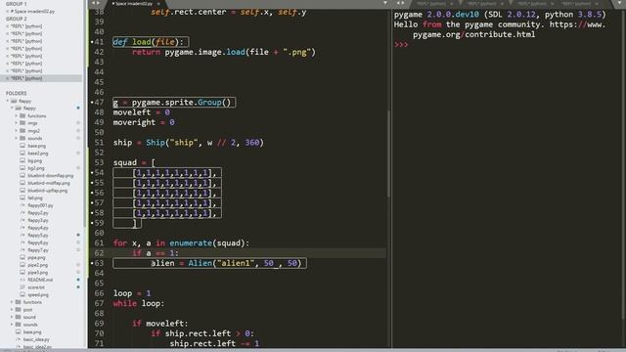Close Space invaders02.py in the open files list
Viewport: 626px width, 352px height.
click(8, 12)
